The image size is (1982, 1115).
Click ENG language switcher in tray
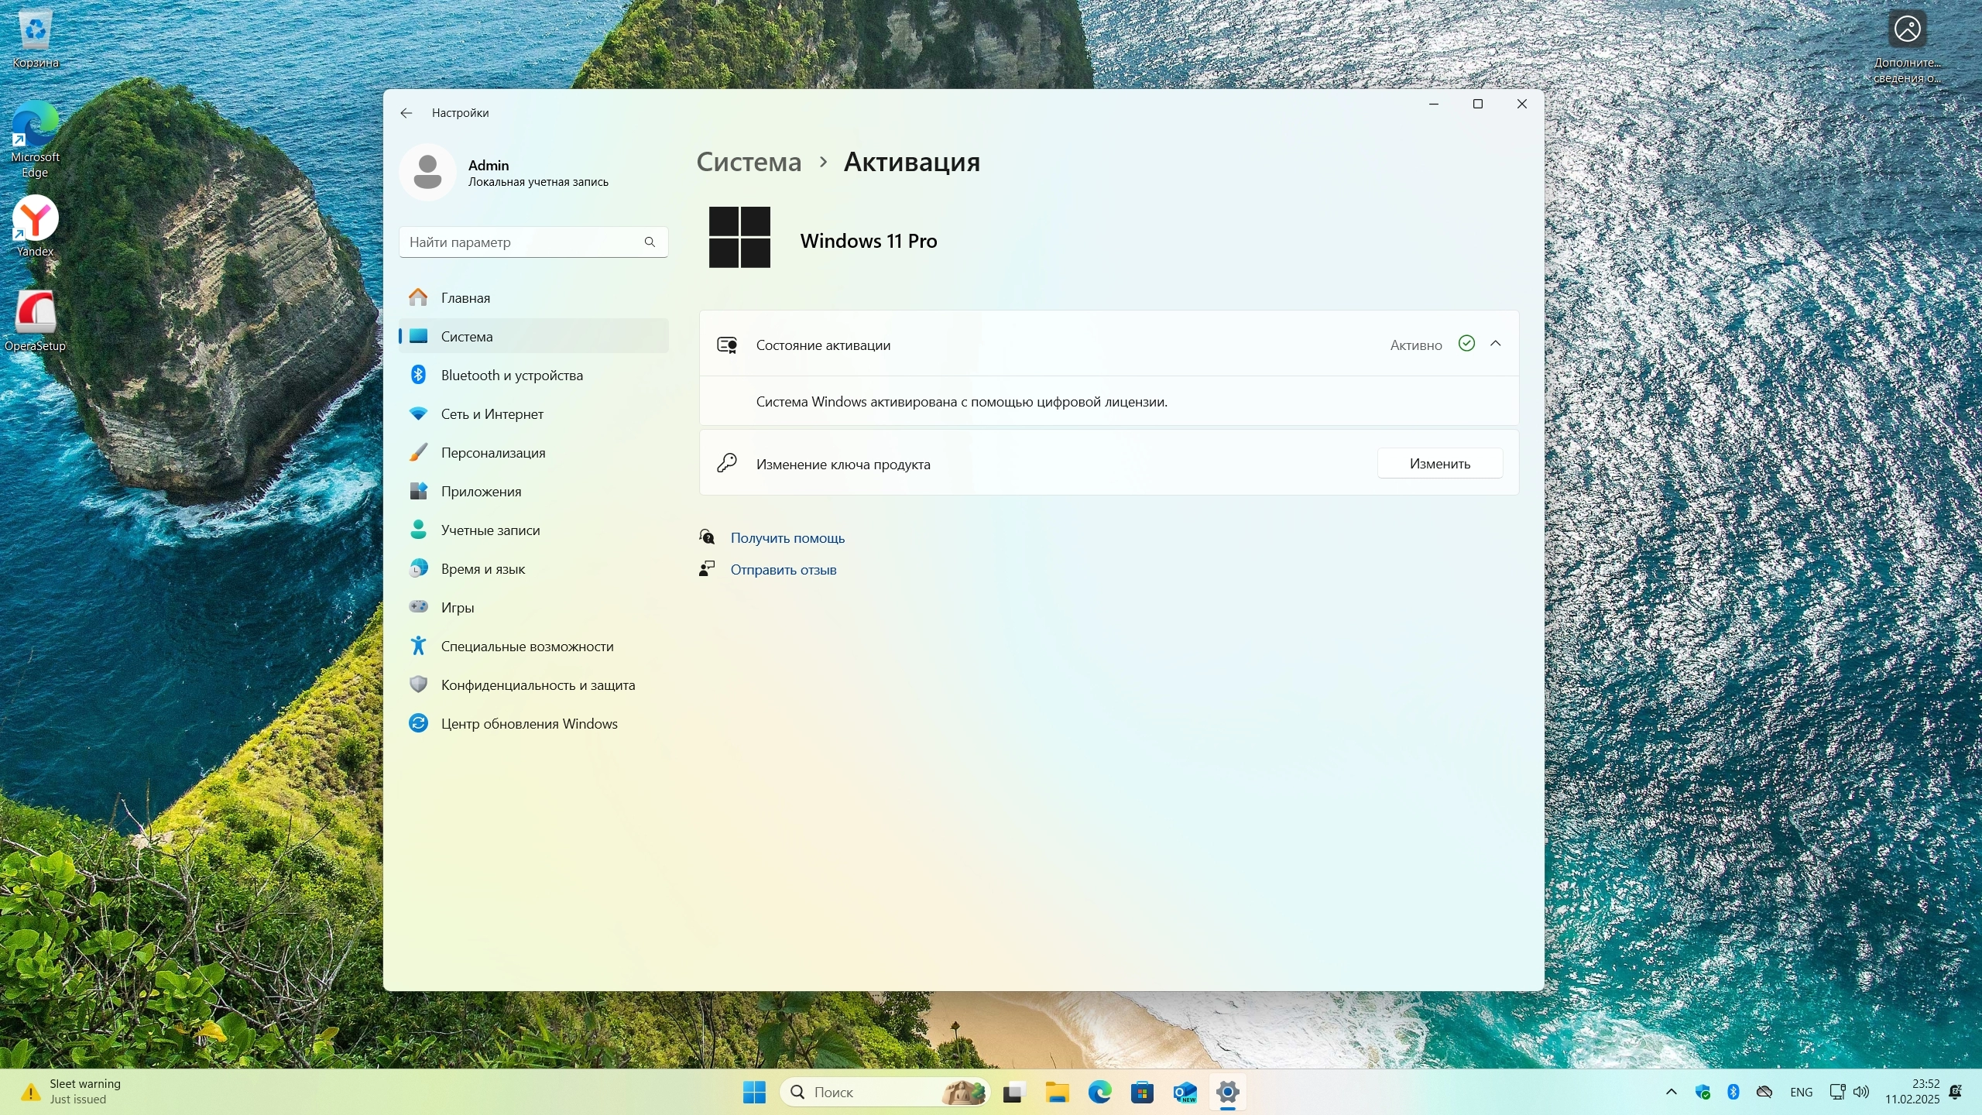coord(1801,1093)
